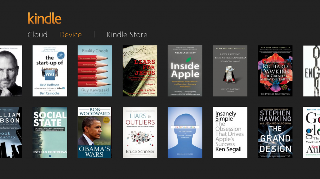The height and width of the screenshot is (179, 320).
Task: Open the Googled book cover
Action: [x=312, y=132]
